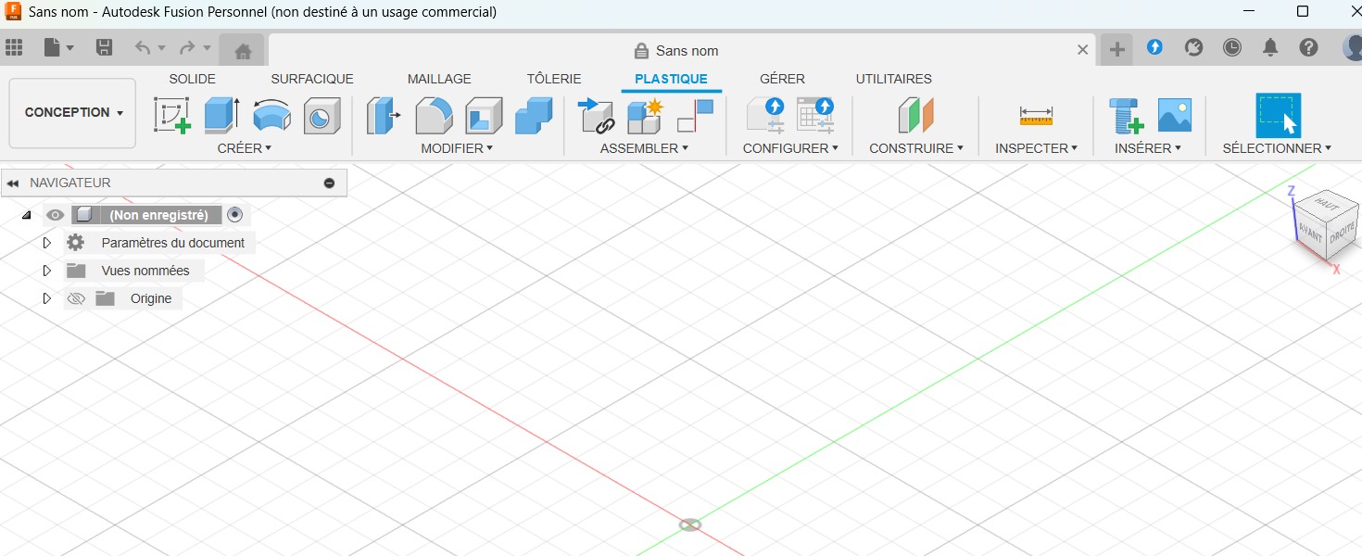Click the Measure ruler icon

point(1036,116)
